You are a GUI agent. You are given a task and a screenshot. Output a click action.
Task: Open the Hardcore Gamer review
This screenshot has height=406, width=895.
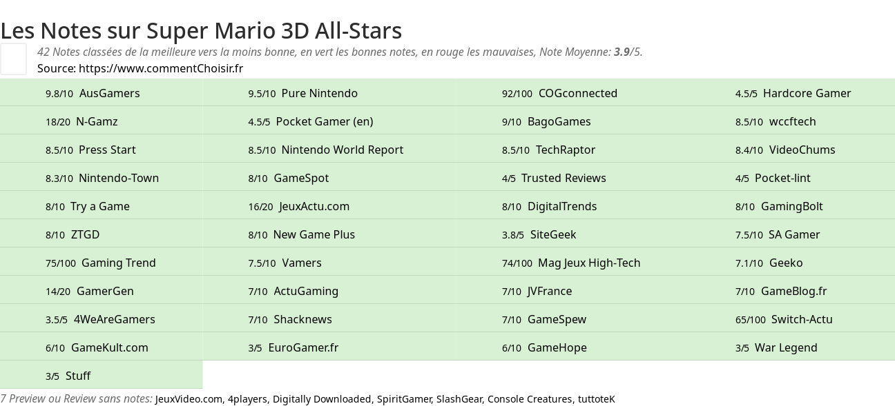click(807, 93)
